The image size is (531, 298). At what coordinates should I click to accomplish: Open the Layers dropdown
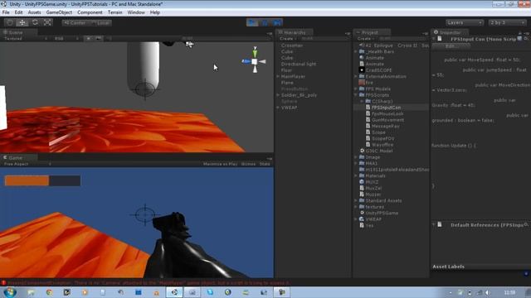pos(465,22)
